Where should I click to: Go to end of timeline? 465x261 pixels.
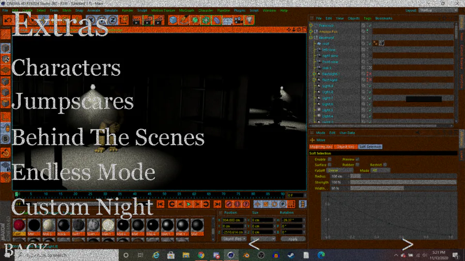217,204
